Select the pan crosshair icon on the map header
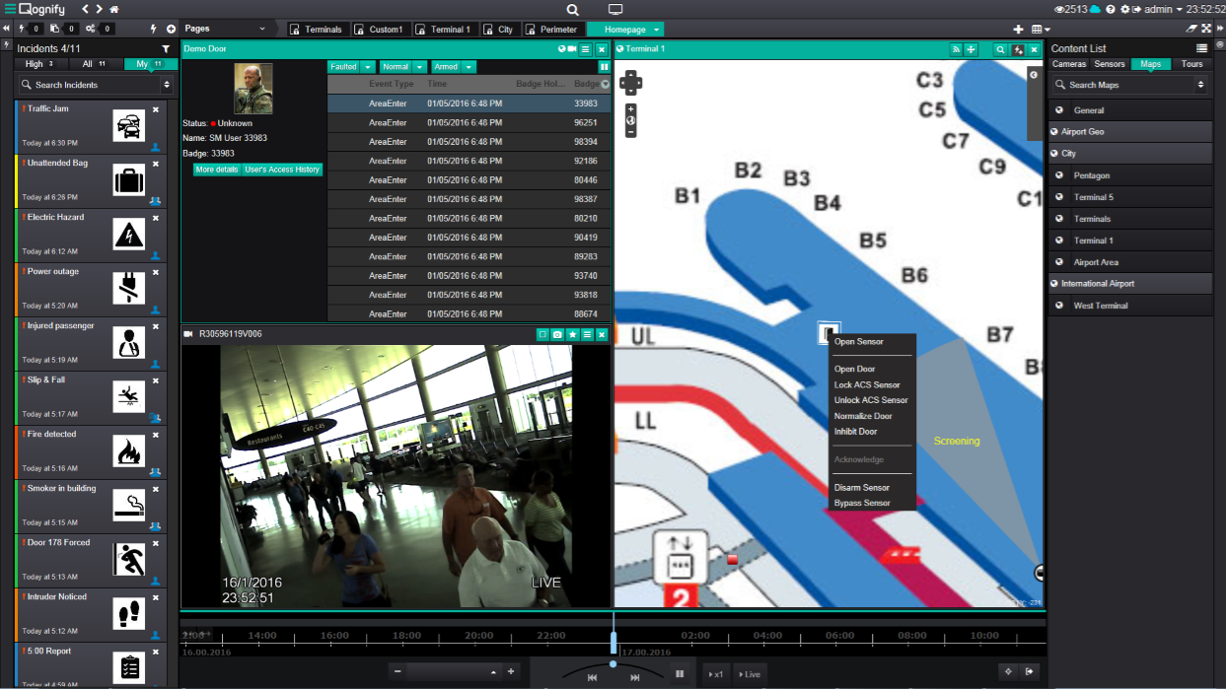 (x=972, y=48)
